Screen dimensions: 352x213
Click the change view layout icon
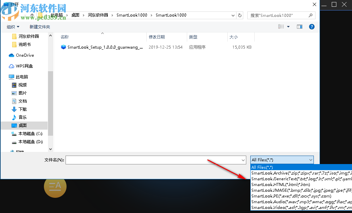281,27
